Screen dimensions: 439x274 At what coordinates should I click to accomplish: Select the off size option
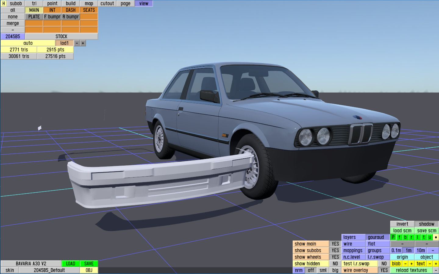point(311,270)
